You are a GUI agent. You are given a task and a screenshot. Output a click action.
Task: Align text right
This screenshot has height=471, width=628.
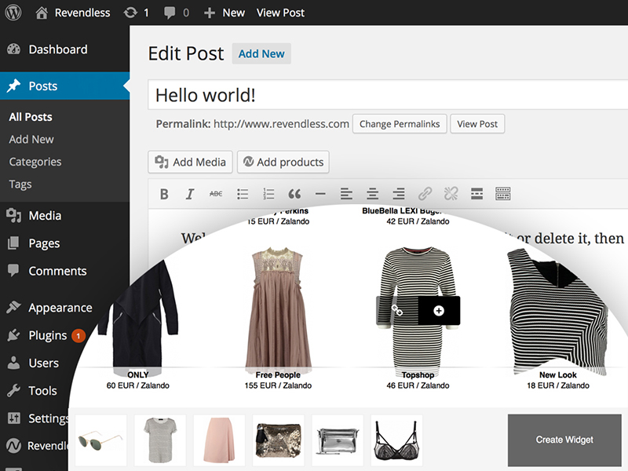point(399,194)
